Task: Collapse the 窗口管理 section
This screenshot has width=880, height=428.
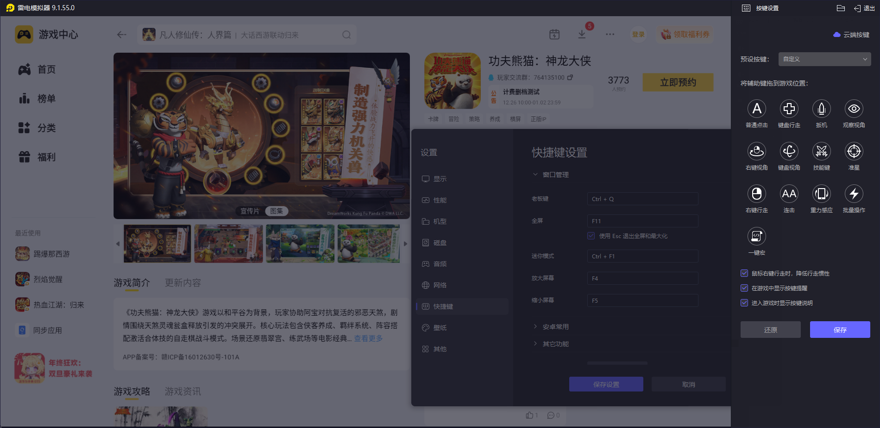Action: coord(551,175)
